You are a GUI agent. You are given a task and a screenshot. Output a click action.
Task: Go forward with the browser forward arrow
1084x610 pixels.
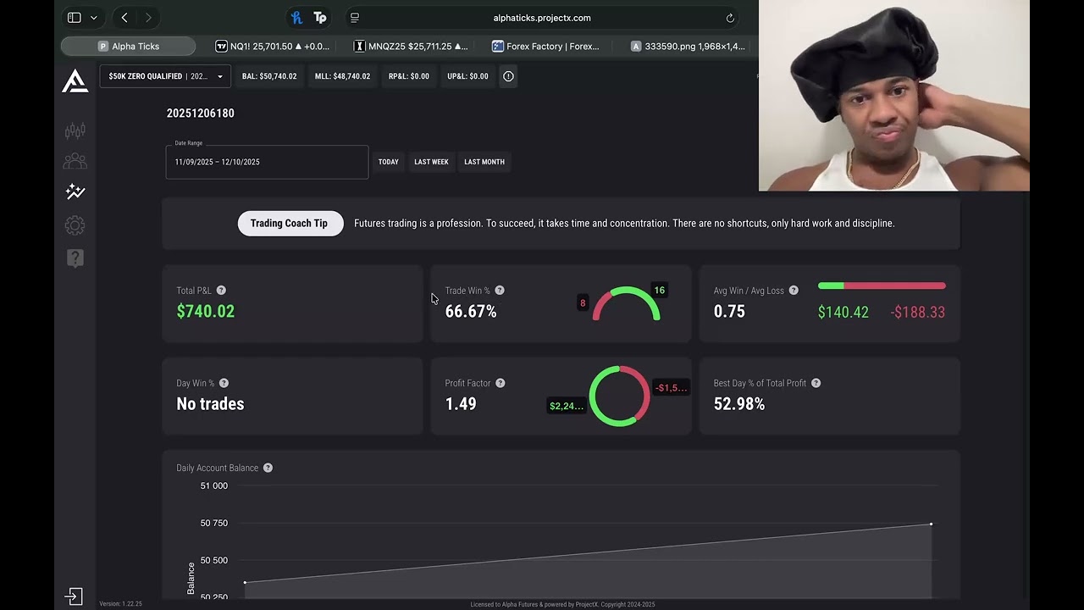(148, 18)
